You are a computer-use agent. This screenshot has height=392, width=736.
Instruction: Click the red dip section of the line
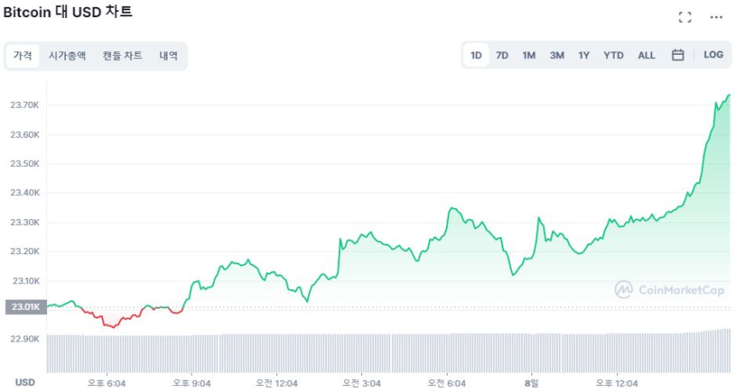pyautogui.click(x=110, y=324)
